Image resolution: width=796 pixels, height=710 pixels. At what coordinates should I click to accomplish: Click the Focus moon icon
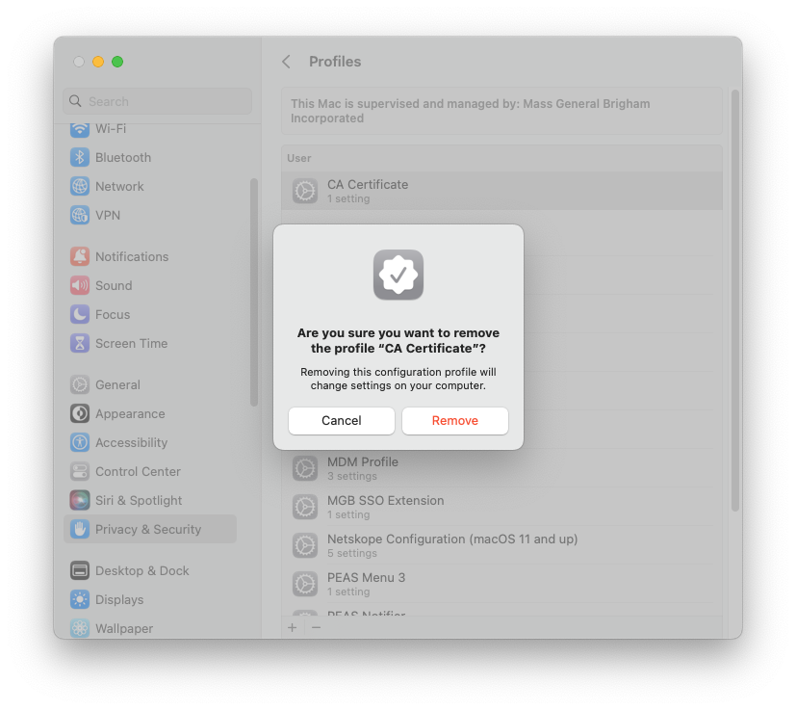[x=80, y=315]
